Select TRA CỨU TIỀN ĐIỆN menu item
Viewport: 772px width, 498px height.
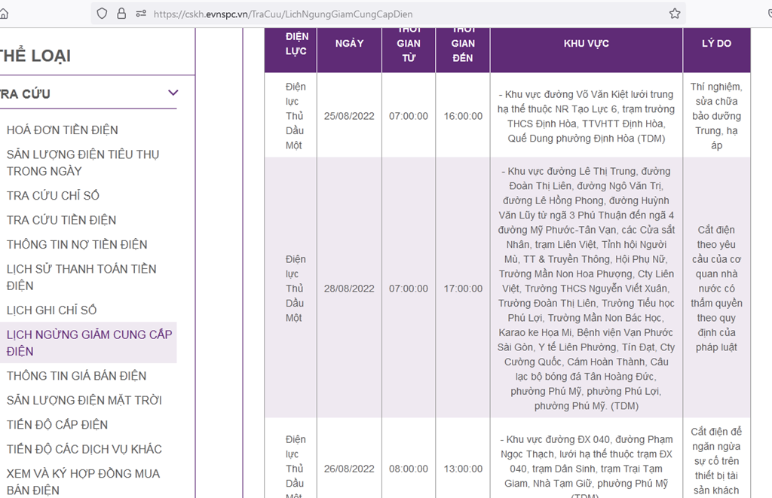tap(61, 220)
